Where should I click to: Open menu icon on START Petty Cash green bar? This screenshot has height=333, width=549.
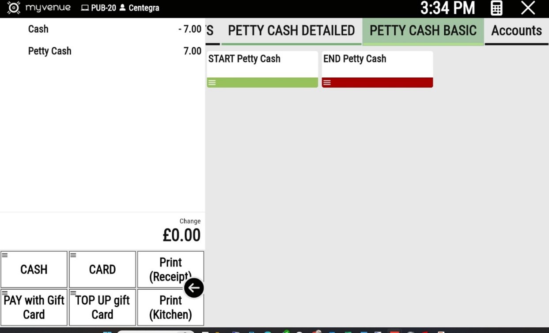click(212, 83)
